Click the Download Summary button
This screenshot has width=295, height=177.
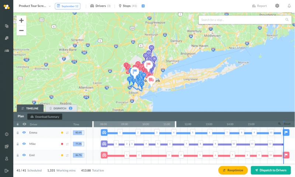(x=45, y=117)
